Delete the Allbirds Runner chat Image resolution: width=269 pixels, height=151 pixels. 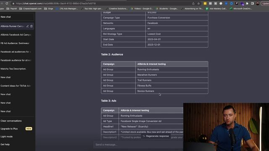(32, 26)
